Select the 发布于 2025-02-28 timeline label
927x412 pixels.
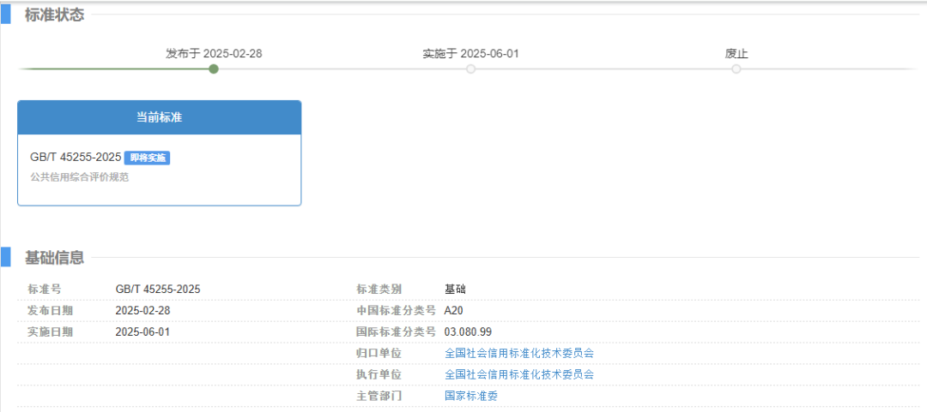point(214,53)
